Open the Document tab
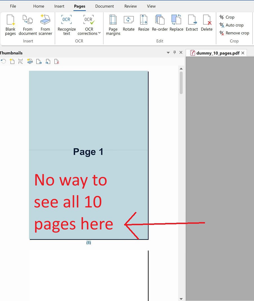This screenshot has height=301, width=254. [x=104, y=6]
